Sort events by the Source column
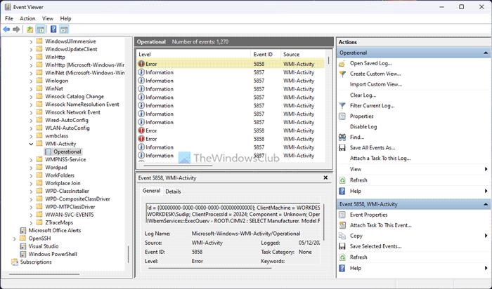 click(302, 55)
